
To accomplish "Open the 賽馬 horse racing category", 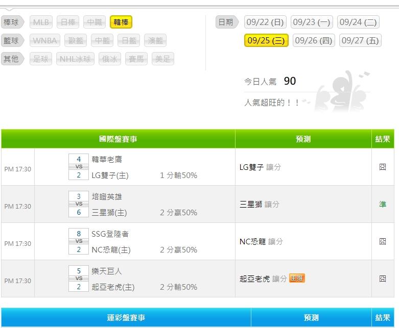I will coord(136,59).
